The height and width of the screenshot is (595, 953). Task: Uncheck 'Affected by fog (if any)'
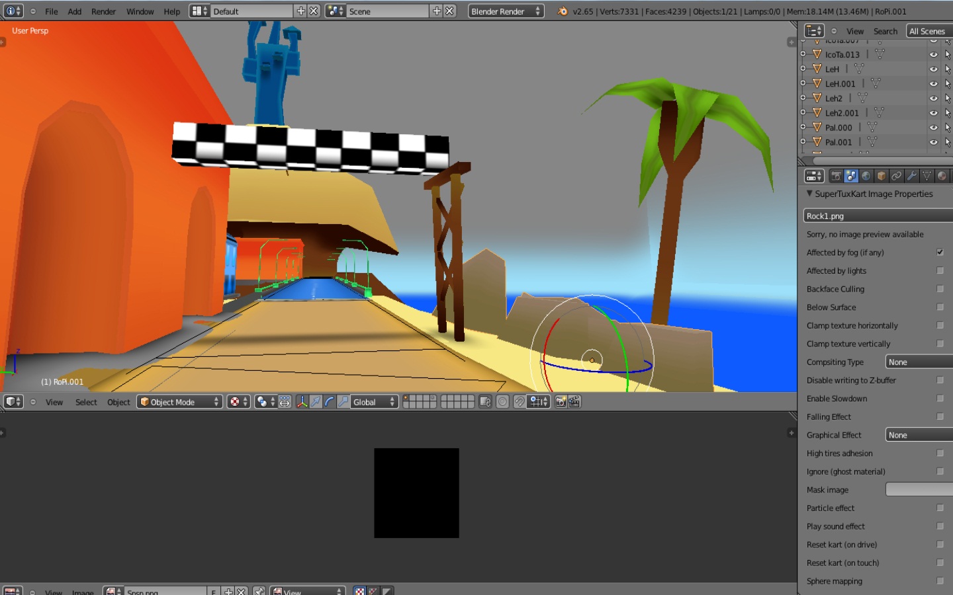940,253
